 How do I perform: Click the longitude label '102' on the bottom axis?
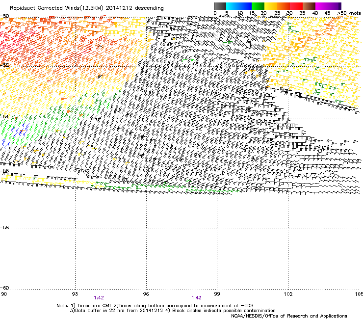click(288, 294)
